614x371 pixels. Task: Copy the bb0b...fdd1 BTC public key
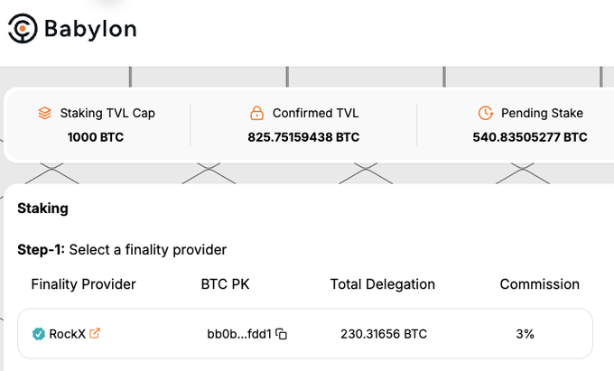(x=282, y=334)
